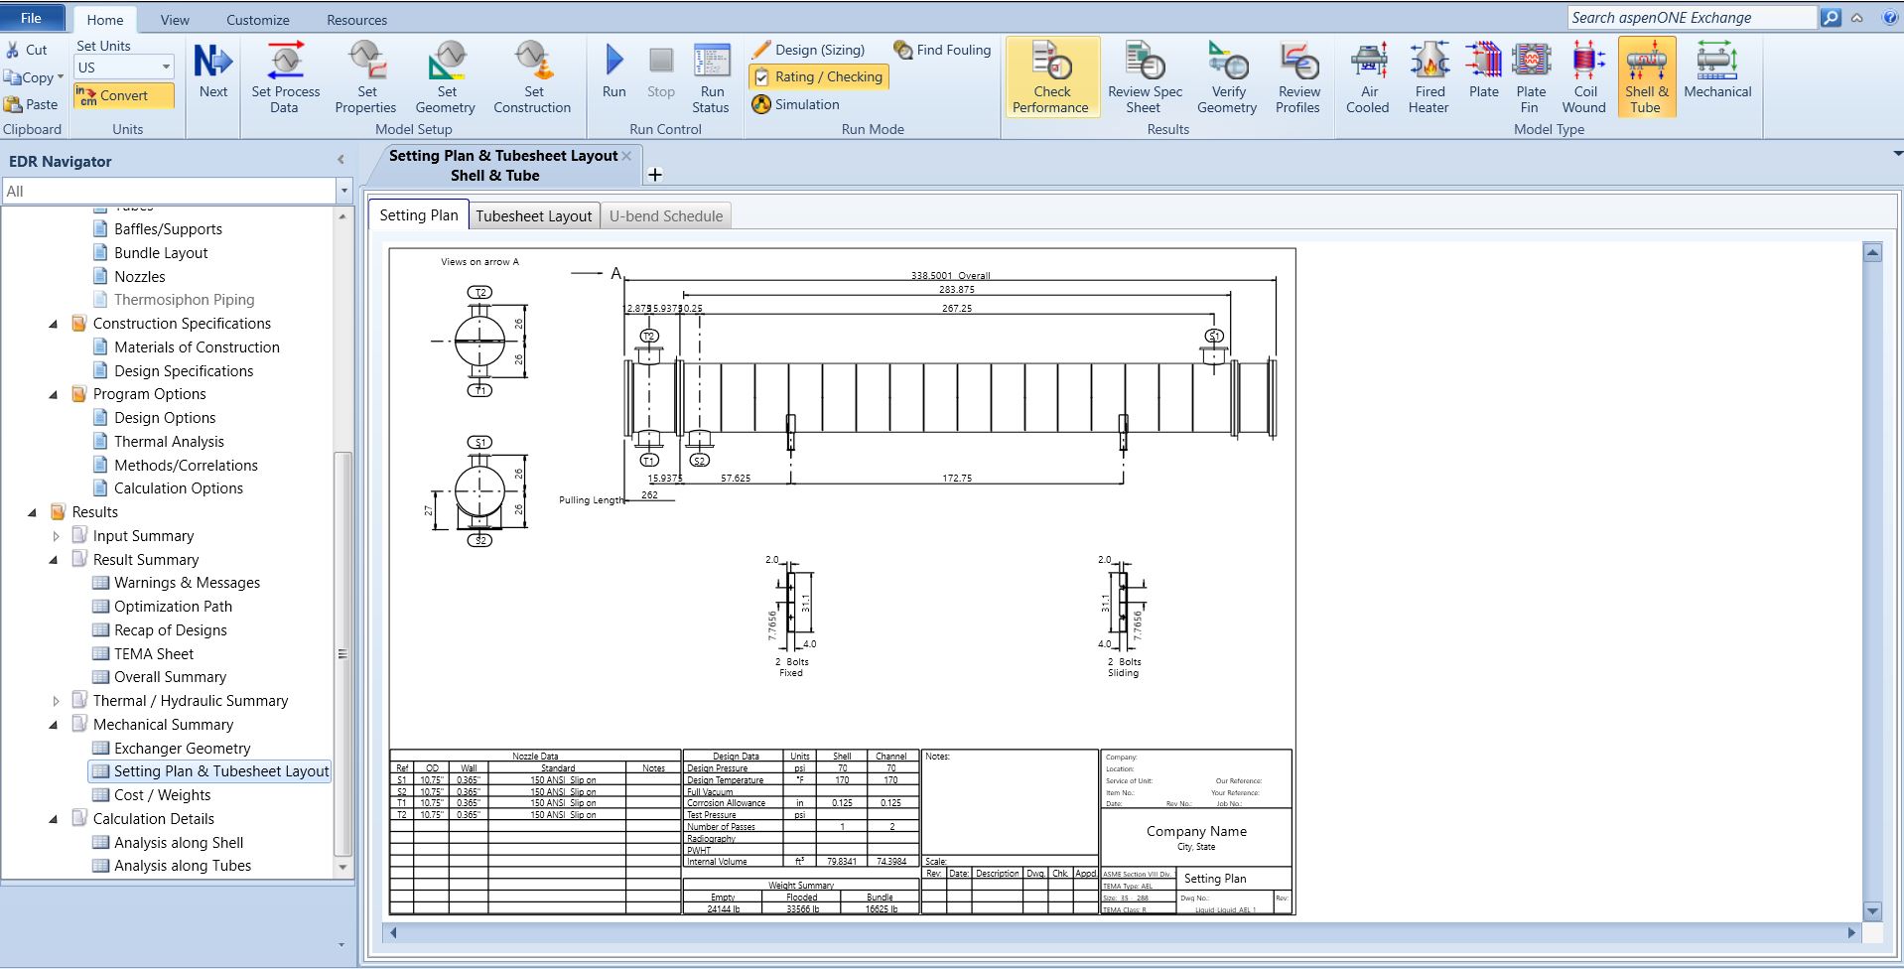
Task: Switch to the View ribbon tab
Action: 175,20
